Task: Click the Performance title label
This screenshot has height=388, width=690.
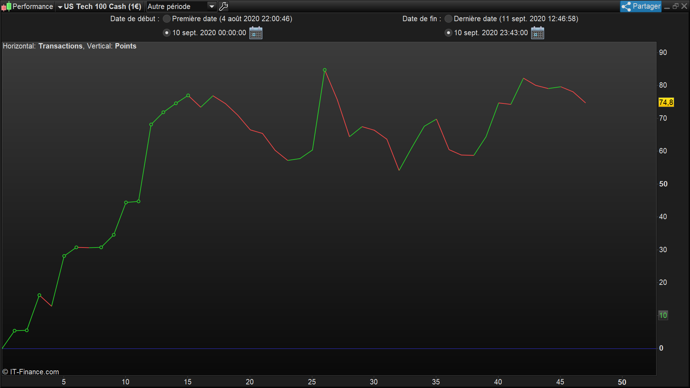Action: 32,6
